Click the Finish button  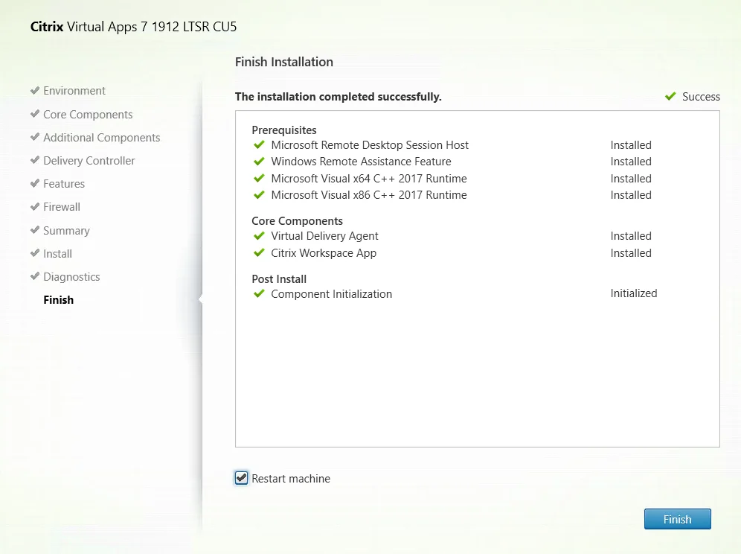pos(677,519)
